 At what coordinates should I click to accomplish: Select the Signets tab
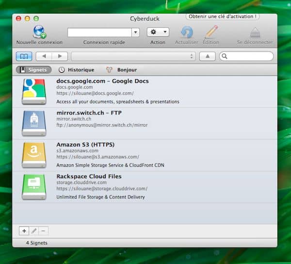tap(33, 70)
